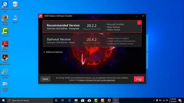
Task: Open the Windows Start menu
Action: [x=3, y=100]
